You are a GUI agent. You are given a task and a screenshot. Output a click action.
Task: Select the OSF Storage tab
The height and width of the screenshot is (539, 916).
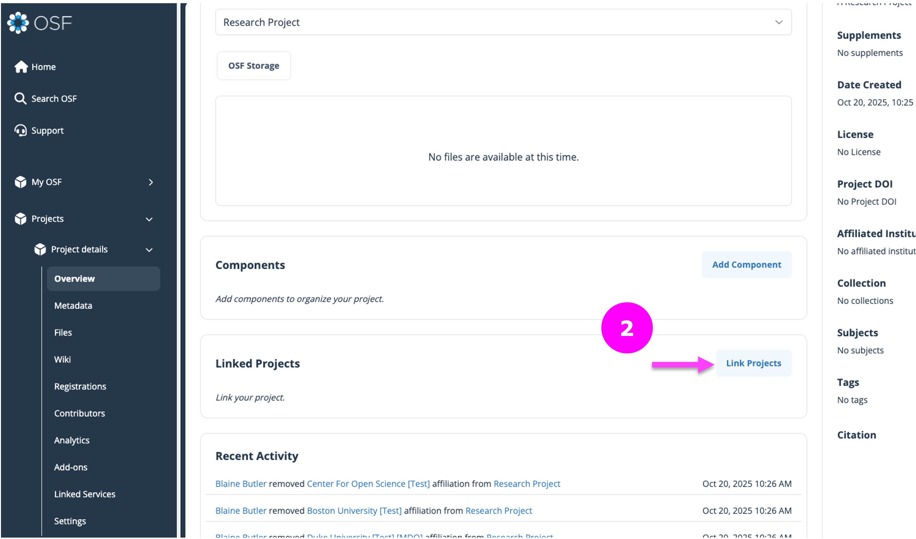(254, 66)
